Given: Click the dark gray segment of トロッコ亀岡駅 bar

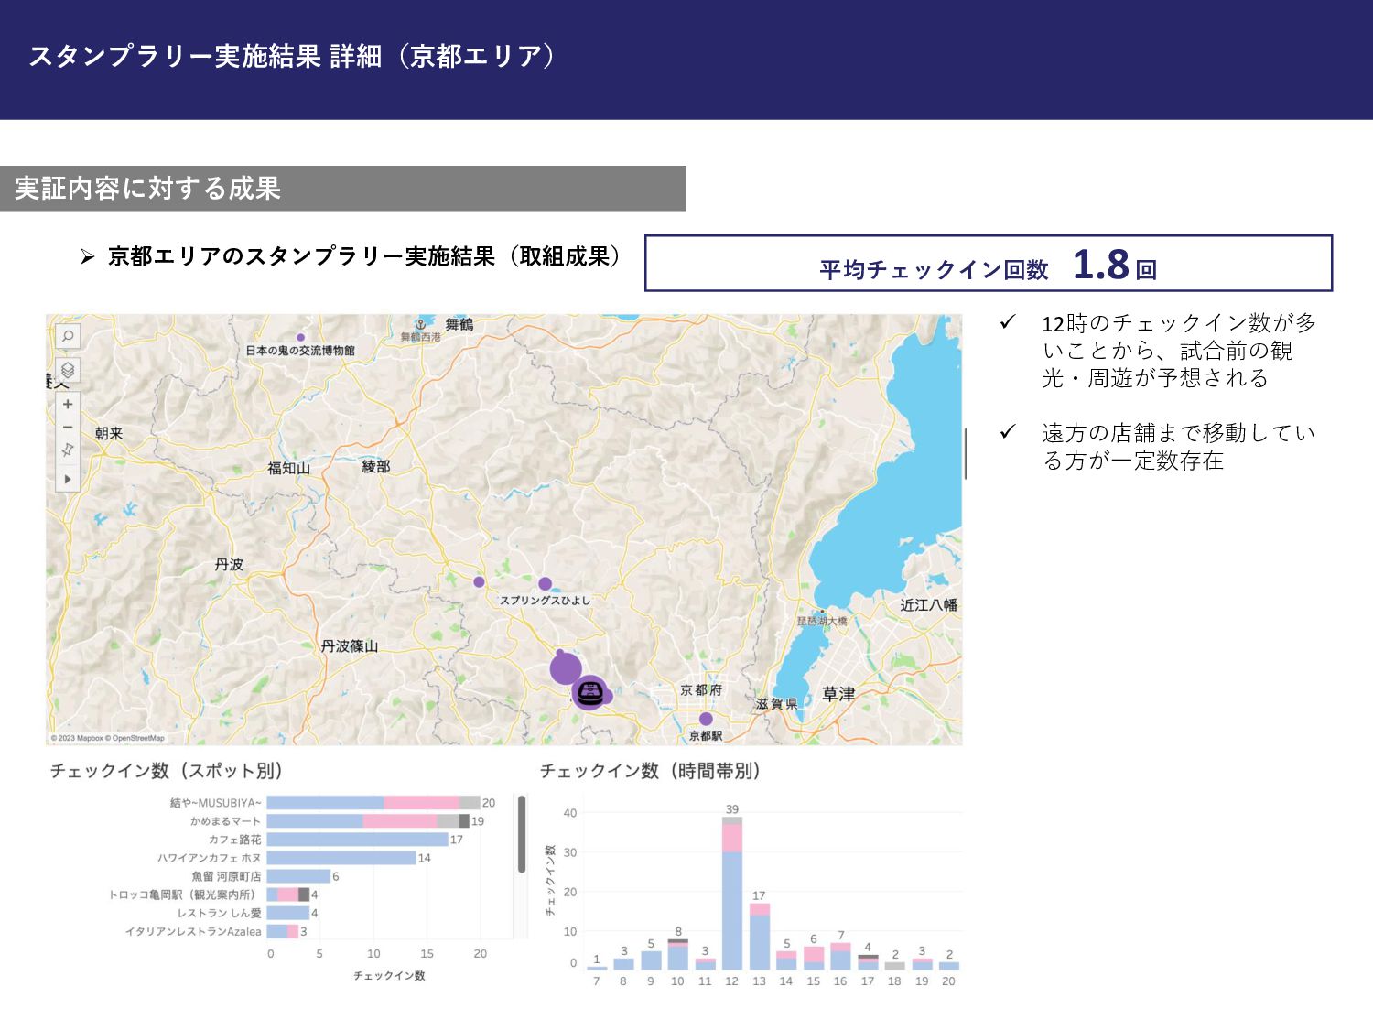Looking at the screenshot, I should (304, 894).
